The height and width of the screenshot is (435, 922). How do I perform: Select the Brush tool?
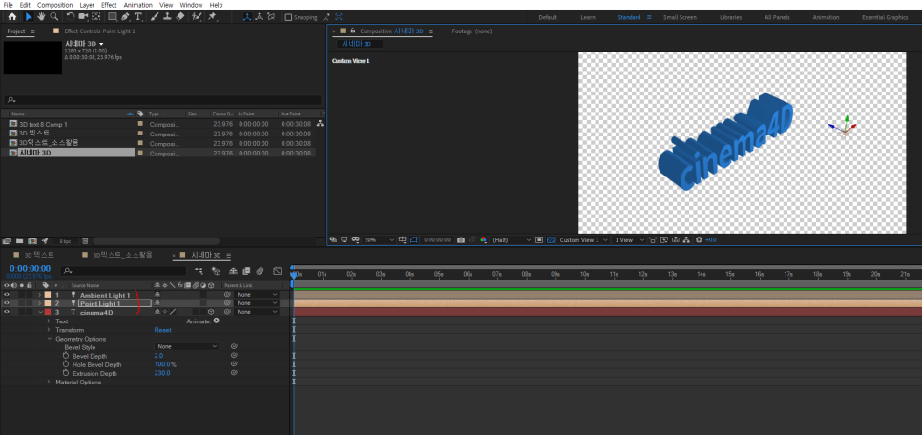pyautogui.click(x=155, y=17)
